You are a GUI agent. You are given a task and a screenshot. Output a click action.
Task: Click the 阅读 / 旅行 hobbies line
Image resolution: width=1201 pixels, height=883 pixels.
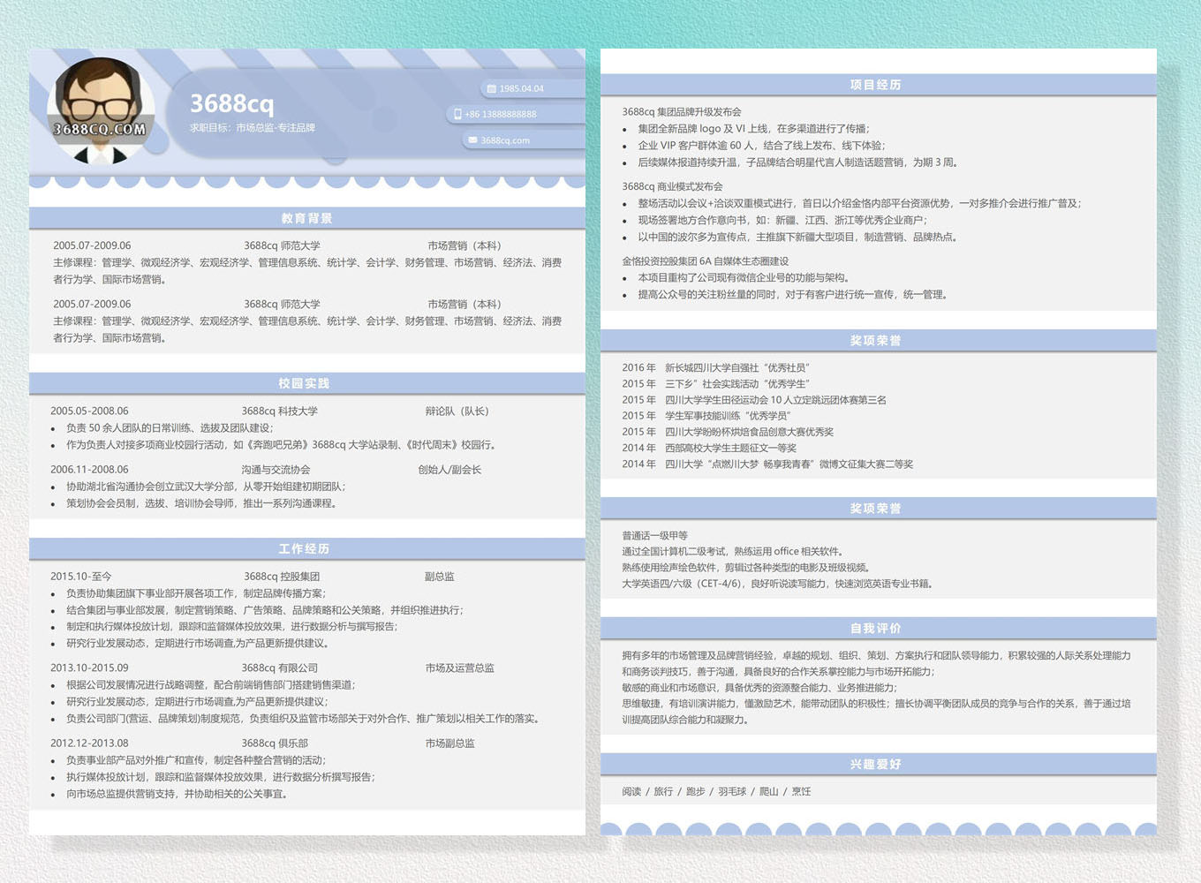[715, 792]
